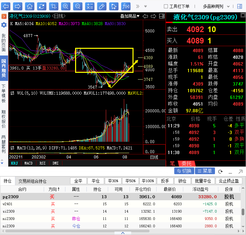Expand more toolbar items chevron
The height and width of the screenshot is (235, 246).
[145, 6]
